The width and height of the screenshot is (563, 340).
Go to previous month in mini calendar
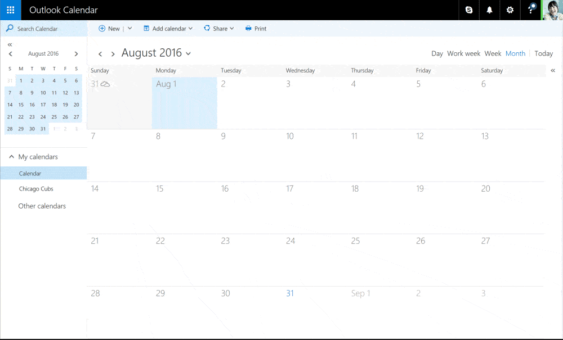coord(10,54)
